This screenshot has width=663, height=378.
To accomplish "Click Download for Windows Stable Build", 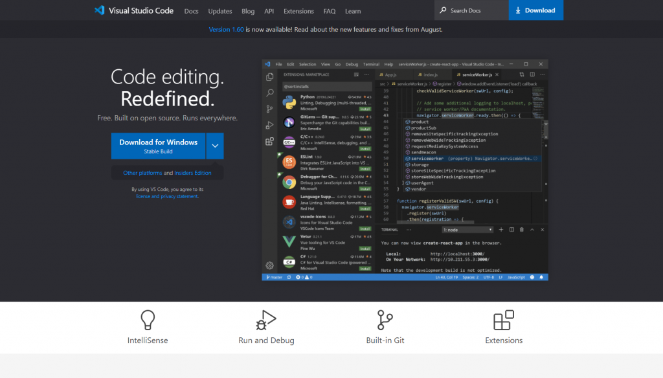I will click(x=158, y=146).
